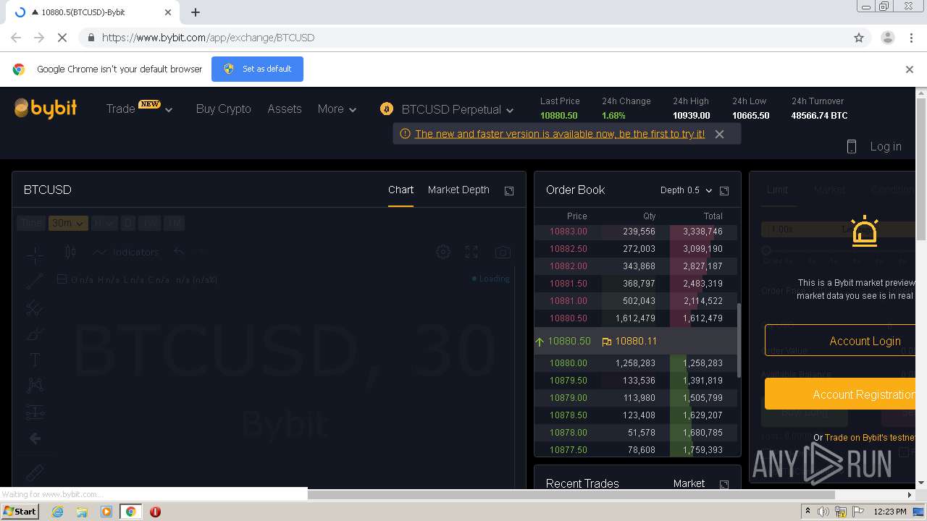This screenshot has height=521, width=927.
Task: Click Set as default button
Action: pyautogui.click(x=257, y=69)
